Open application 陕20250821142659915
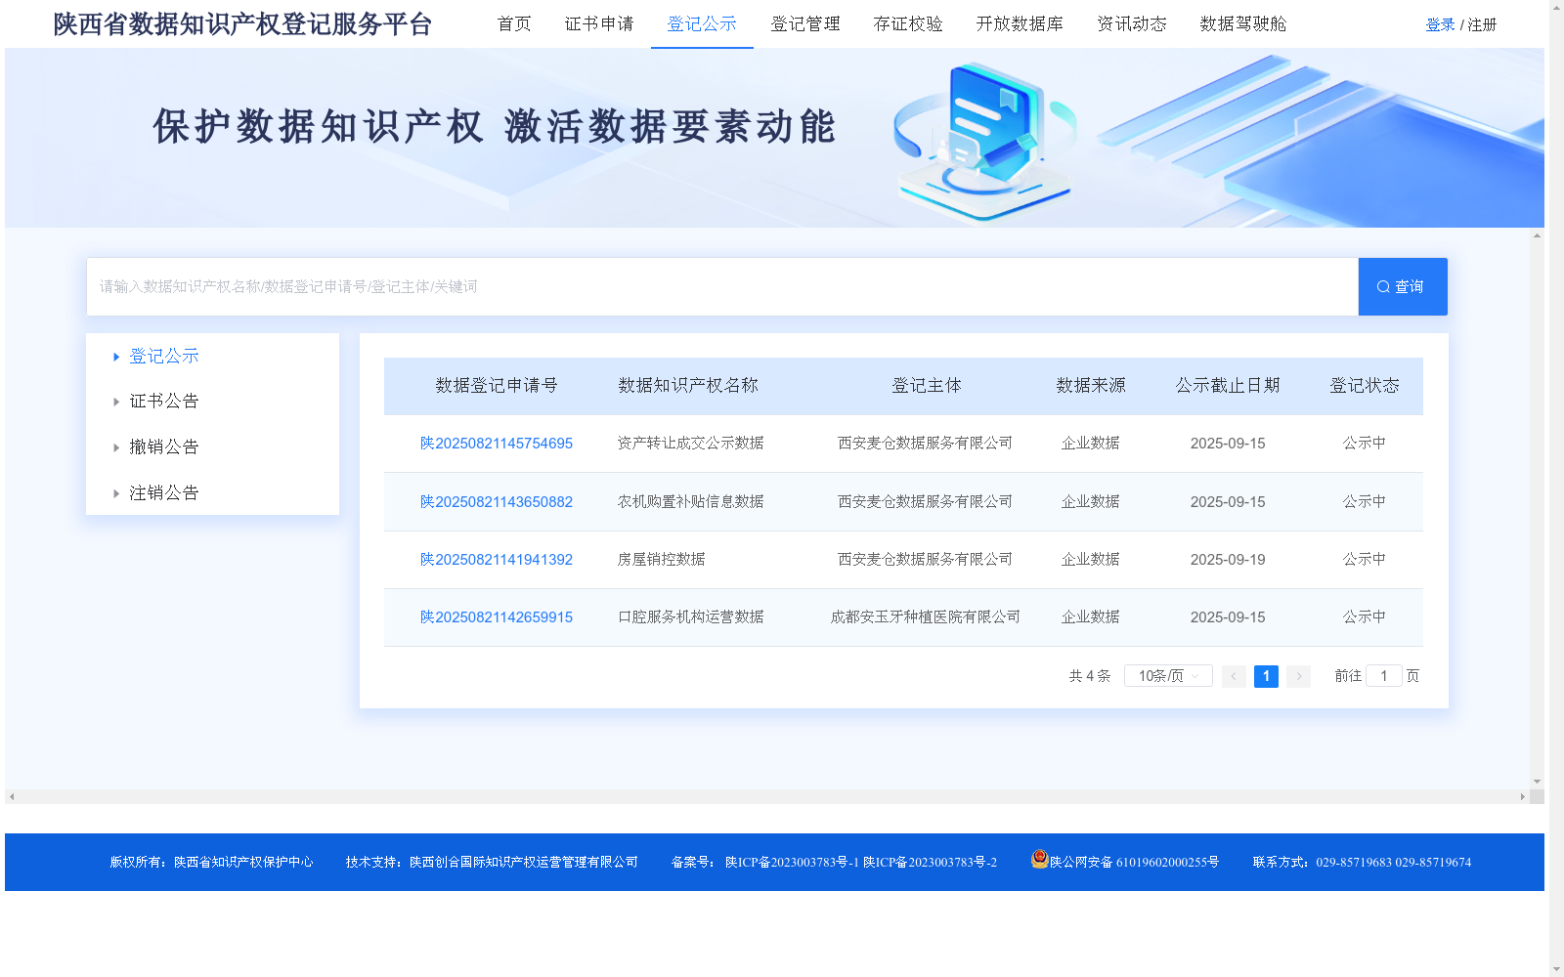Viewport: 1564px width, 977px height. (x=497, y=617)
